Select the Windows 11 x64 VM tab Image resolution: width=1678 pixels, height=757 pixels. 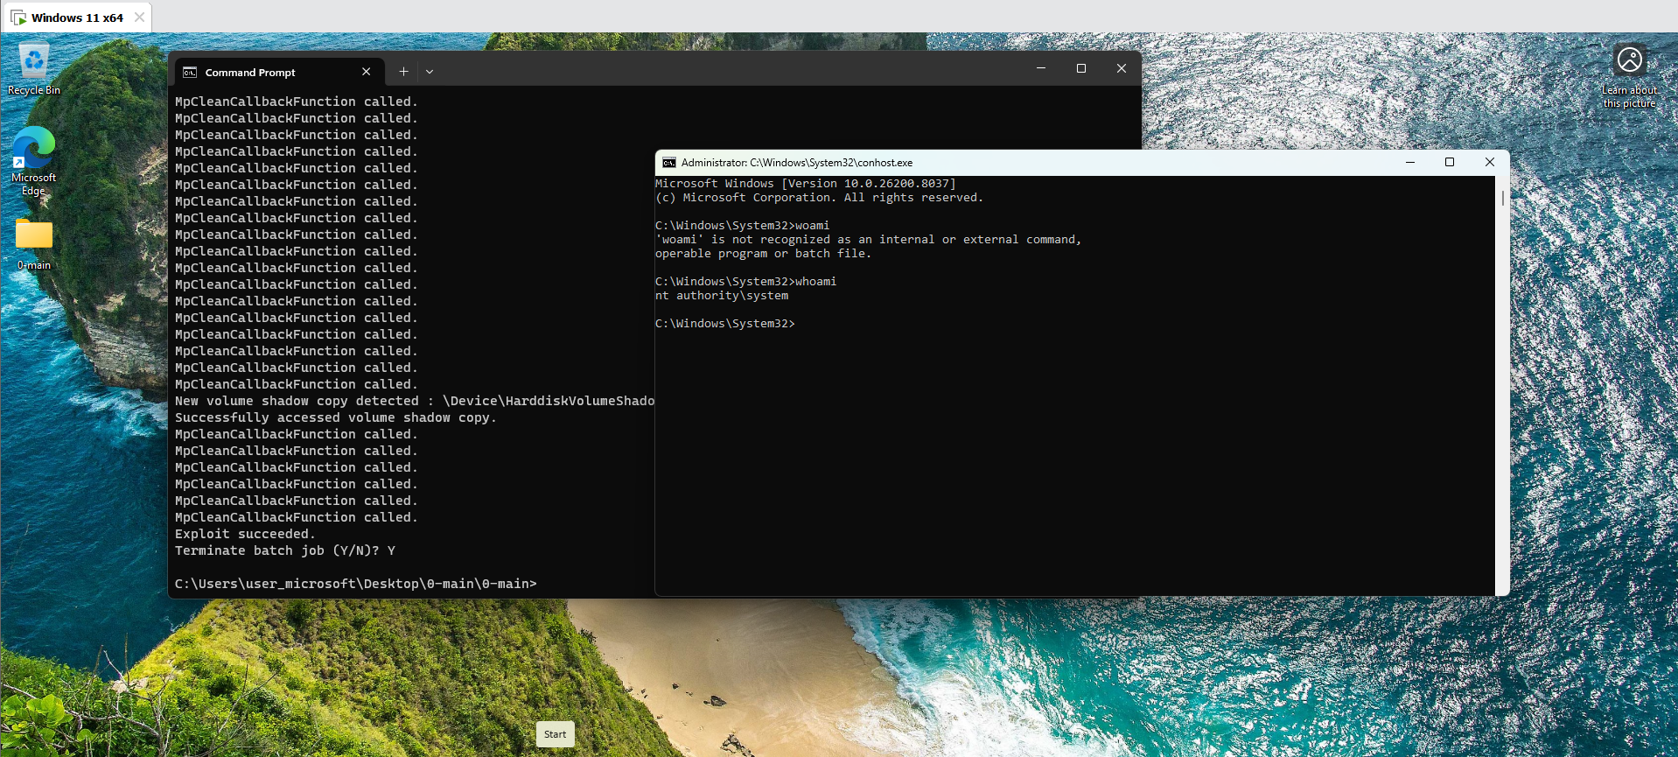coord(77,18)
